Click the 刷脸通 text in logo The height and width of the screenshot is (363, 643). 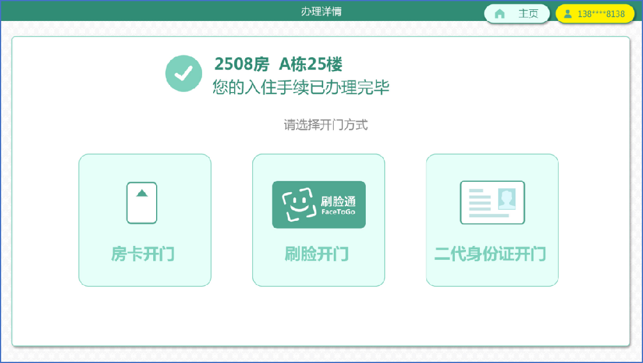coord(338,201)
